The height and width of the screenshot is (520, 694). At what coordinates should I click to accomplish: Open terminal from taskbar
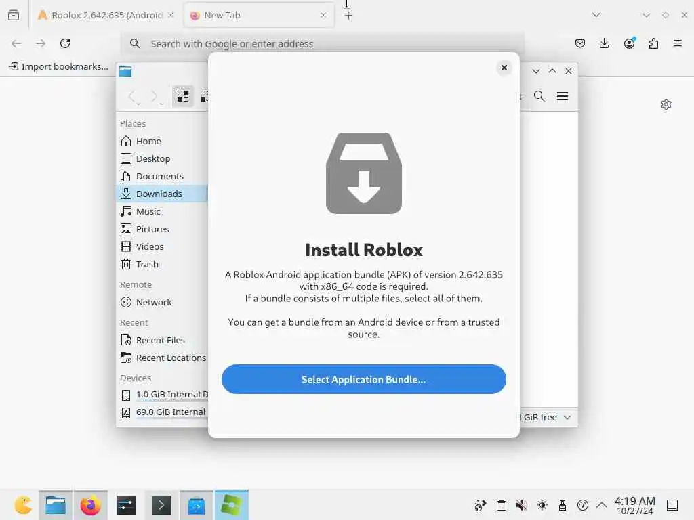point(161,505)
